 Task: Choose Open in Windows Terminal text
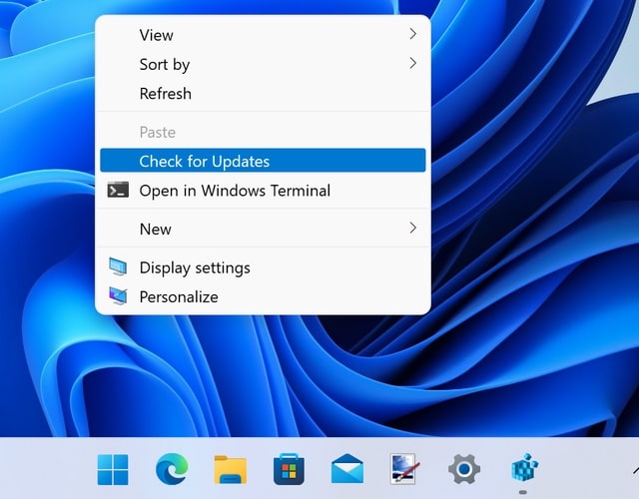[235, 190]
